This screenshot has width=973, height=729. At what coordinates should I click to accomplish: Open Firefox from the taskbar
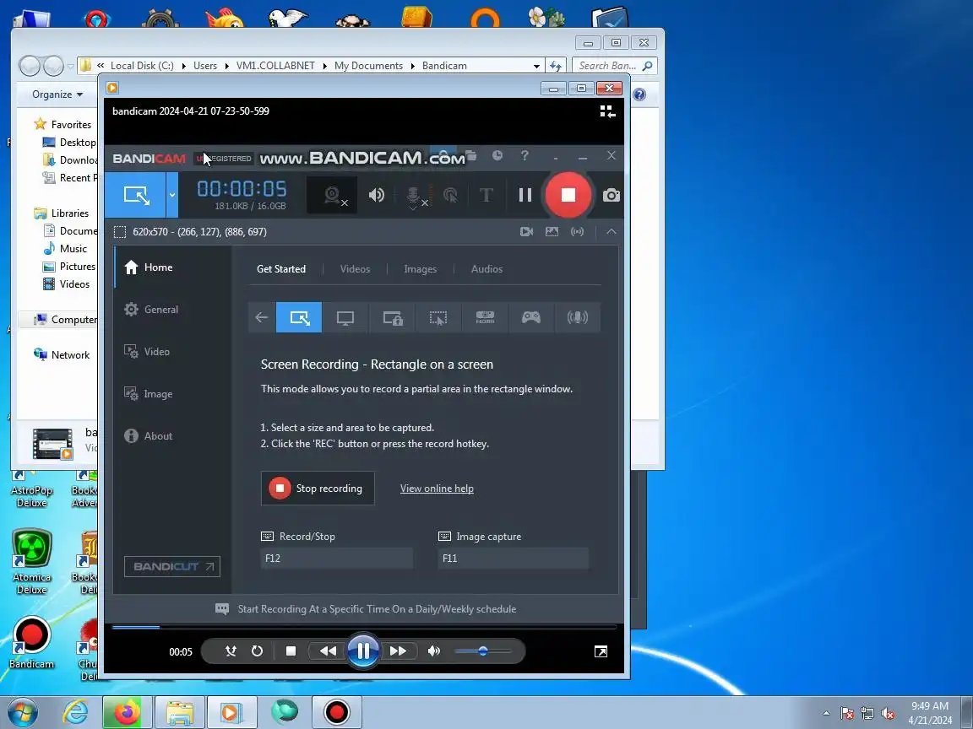tap(127, 713)
